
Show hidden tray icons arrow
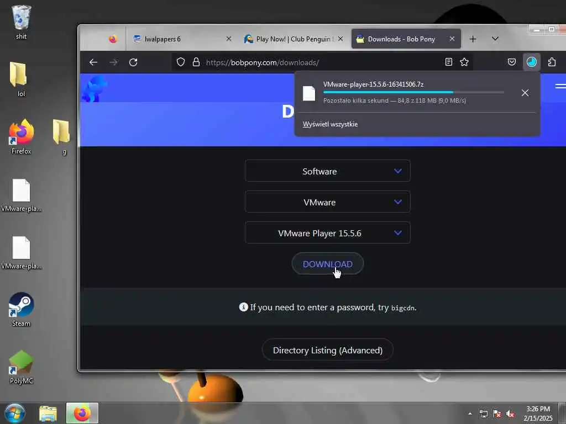click(x=470, y=414)
